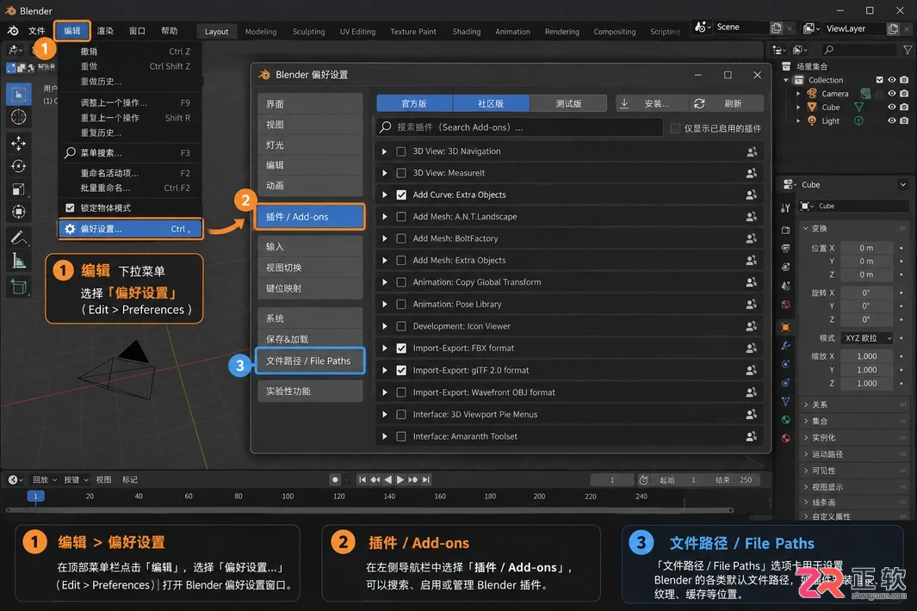Toggle the 官方版 filter button
The image size is (917, 611).
pyautogui.click(x=415, y=103)
